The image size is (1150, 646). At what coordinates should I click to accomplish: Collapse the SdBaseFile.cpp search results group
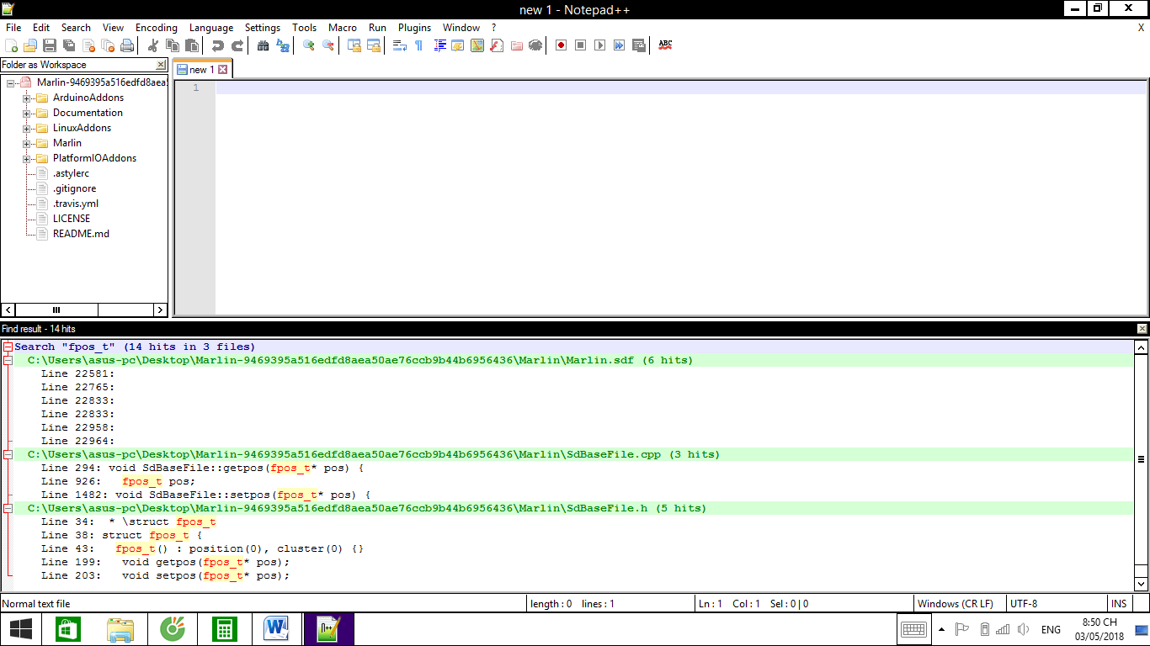tap(8, 454)
